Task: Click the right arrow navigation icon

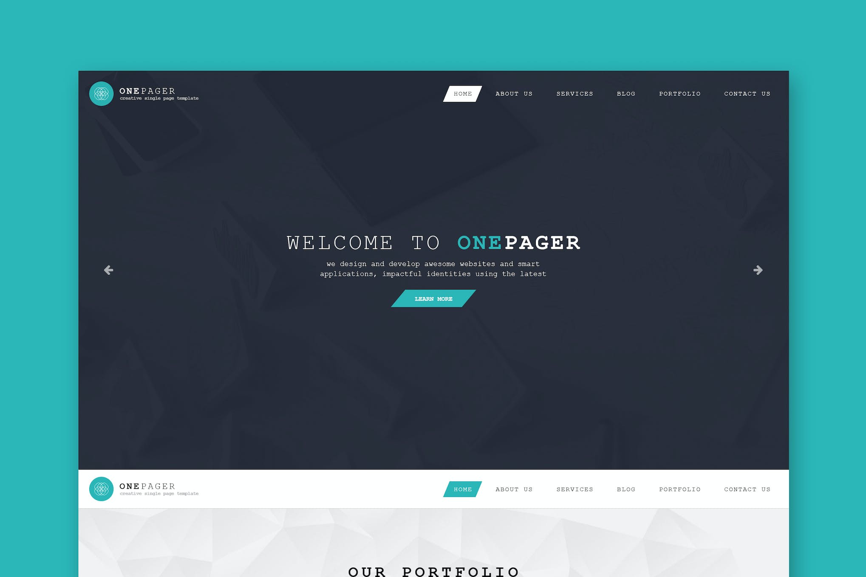Action: click(758, 270)
